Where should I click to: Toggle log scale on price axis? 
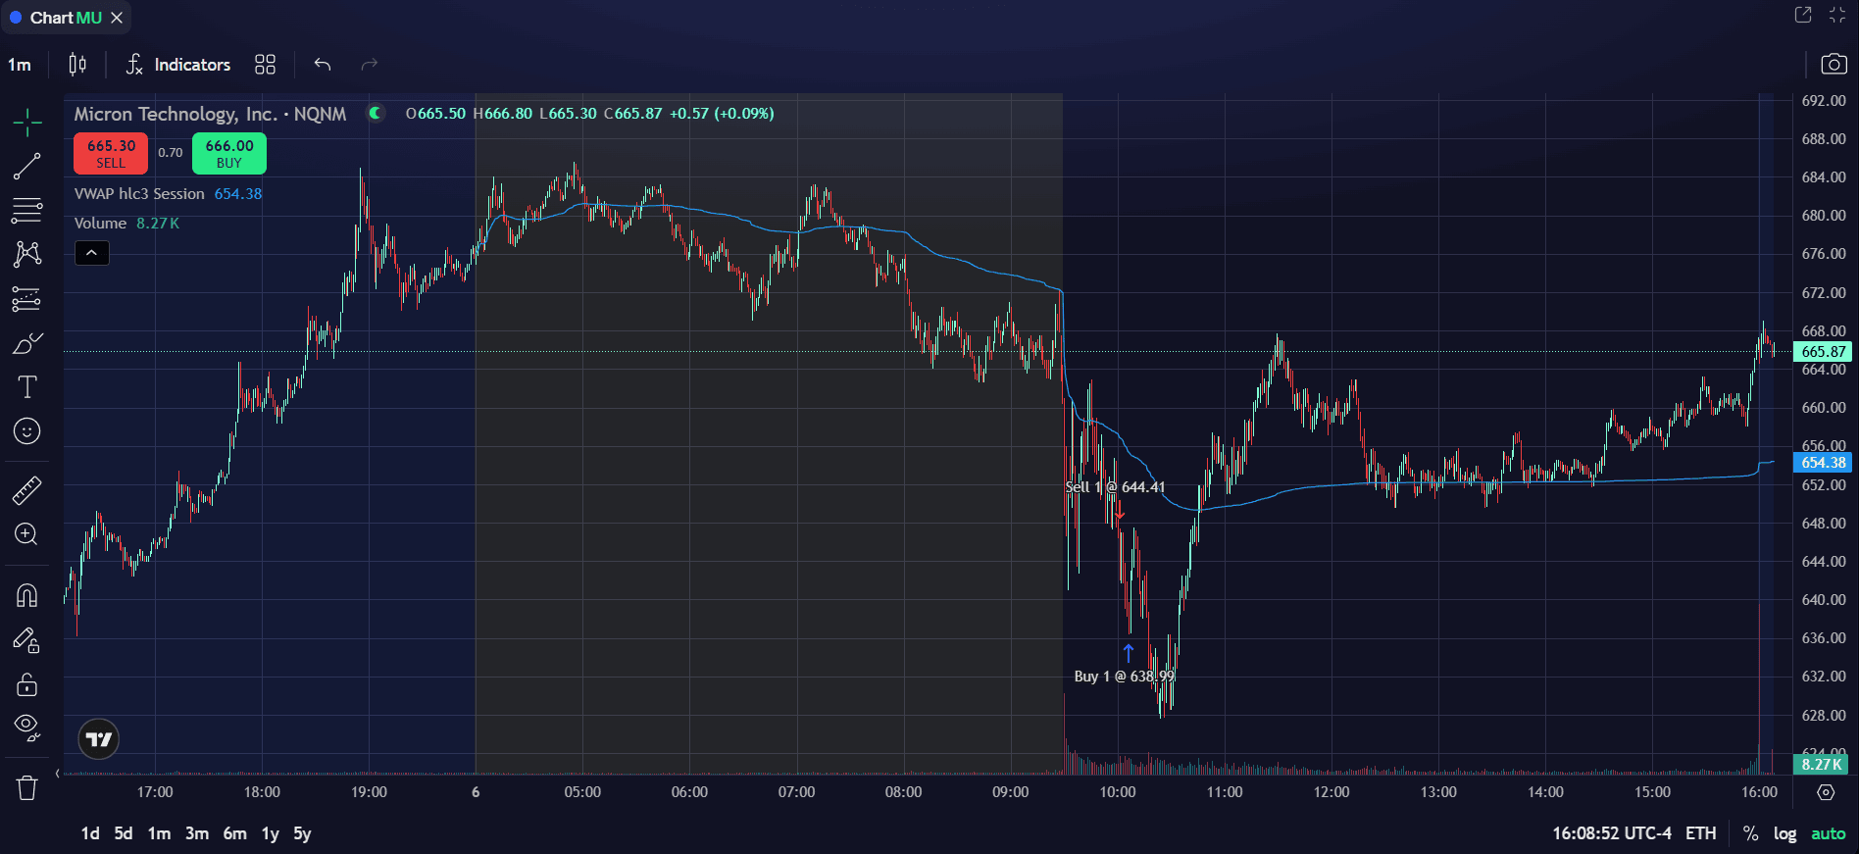(x=1784, y=833)
